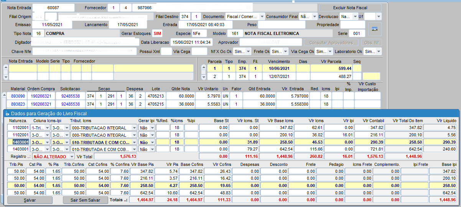Click the Consultar Aprovadores button
The image size is (461, 207).
pos(331,43)
